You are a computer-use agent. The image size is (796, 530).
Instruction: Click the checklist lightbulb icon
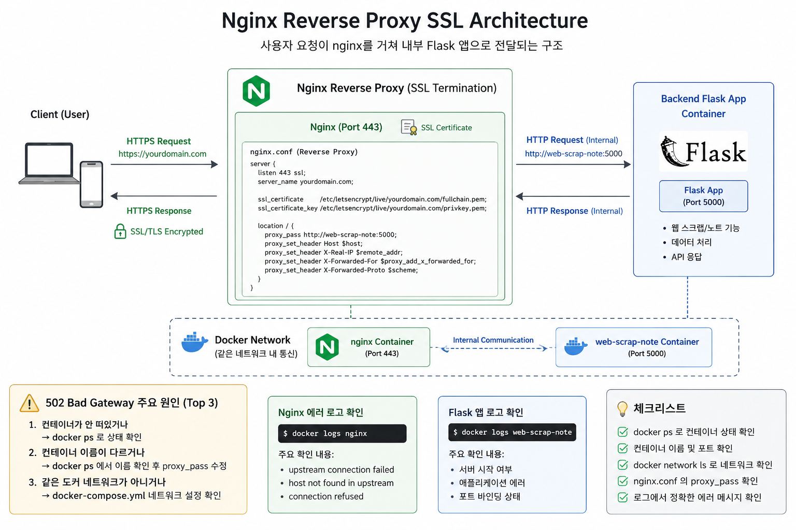[x=622, y=409]
